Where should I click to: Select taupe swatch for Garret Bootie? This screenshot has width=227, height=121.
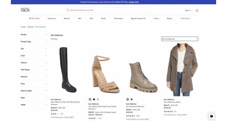[127, 99]
